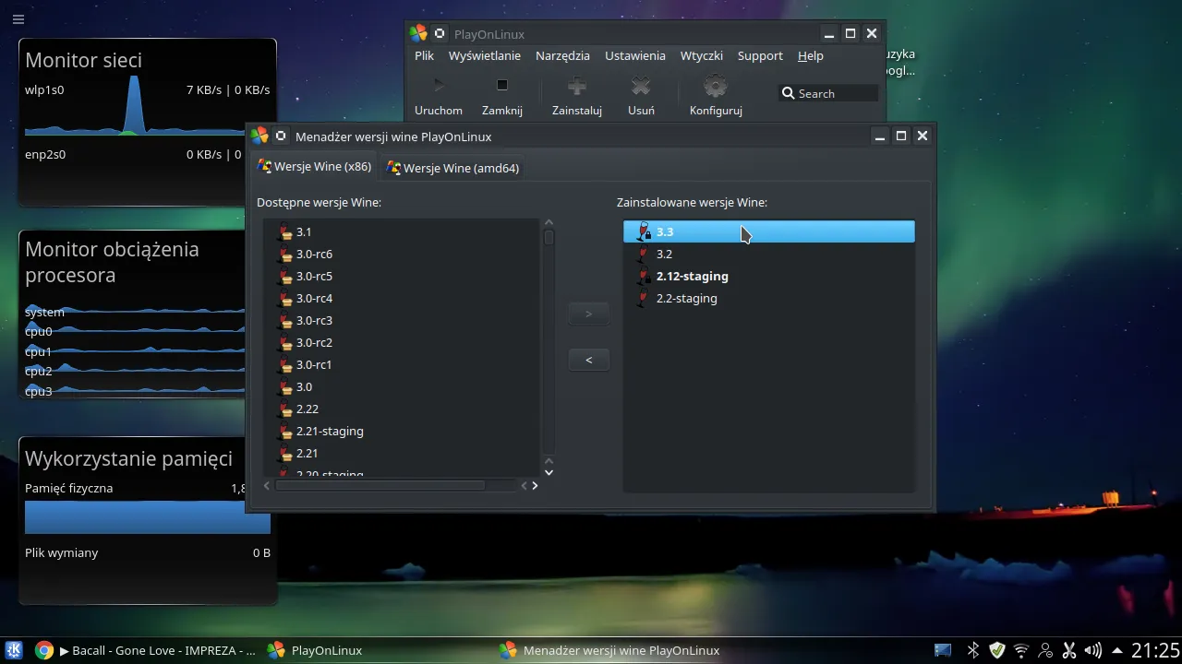Open the volume tray icon
The height and width of the screenshot is (664, 1182).
coord(1093,650)
